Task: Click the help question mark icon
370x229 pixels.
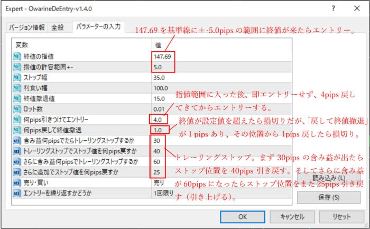Action: [333, 8]
